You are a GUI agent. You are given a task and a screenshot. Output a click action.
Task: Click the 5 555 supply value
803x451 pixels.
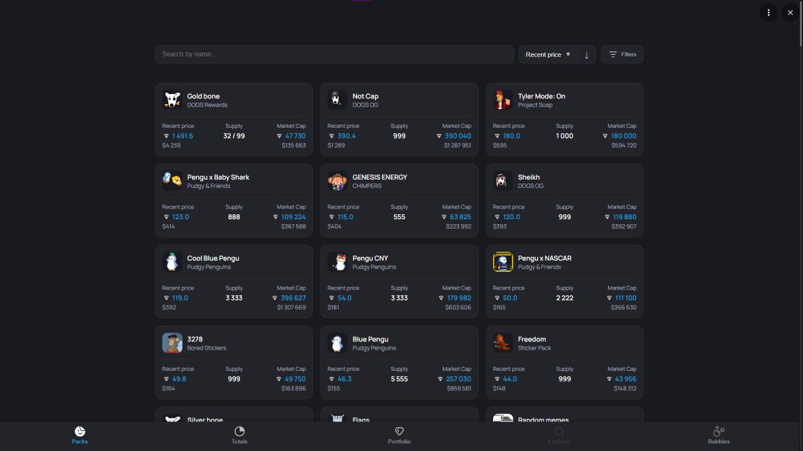[x=399, y=379]
